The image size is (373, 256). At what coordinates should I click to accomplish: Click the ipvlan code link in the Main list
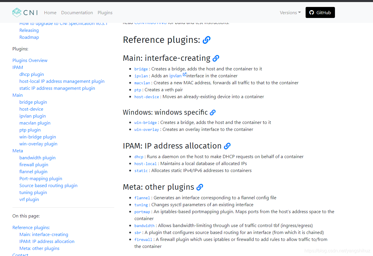pyautogui.click(x=141, y=76)
